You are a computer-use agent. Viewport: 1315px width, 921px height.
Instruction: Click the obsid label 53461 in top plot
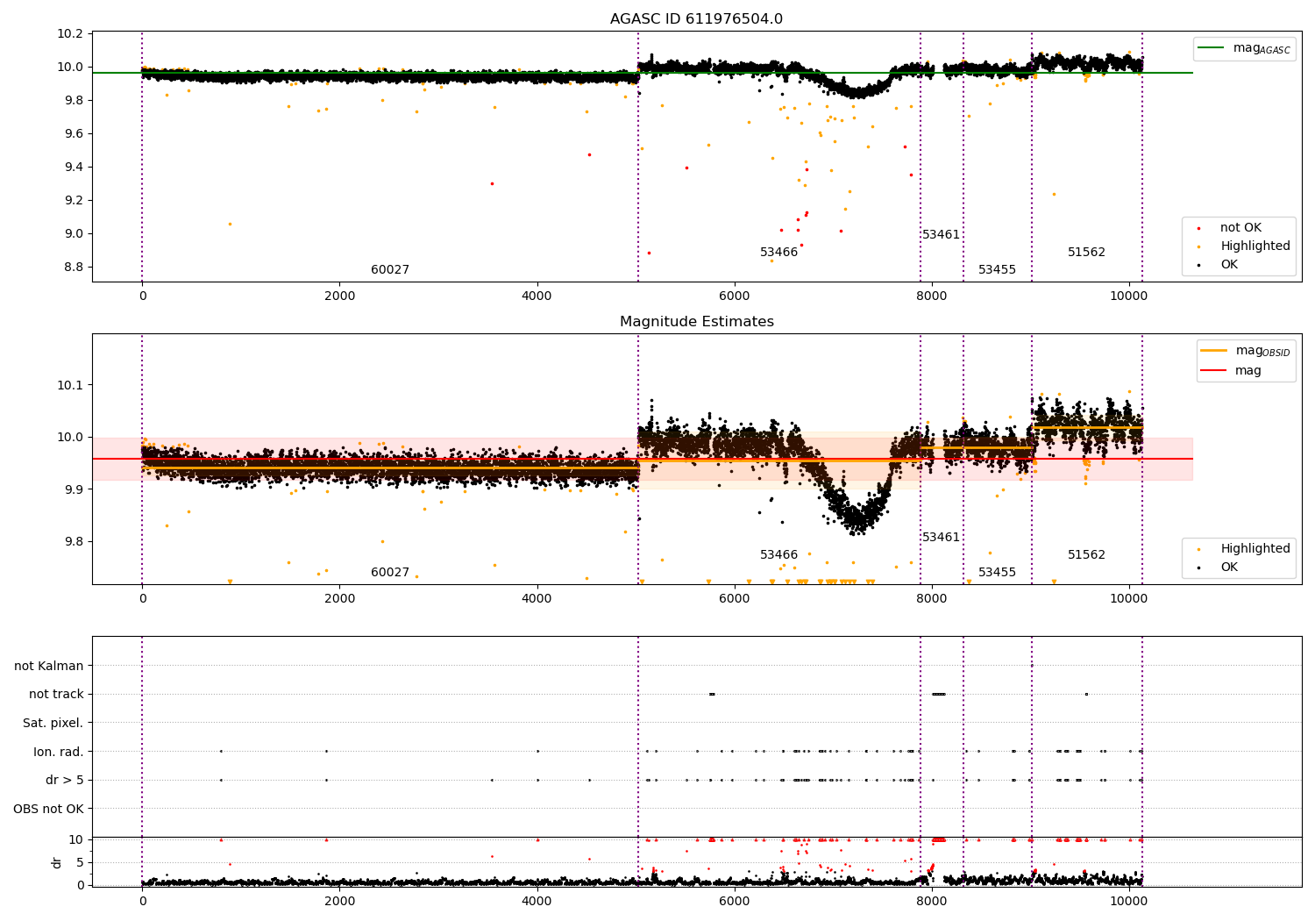click(x=942, y=235)
